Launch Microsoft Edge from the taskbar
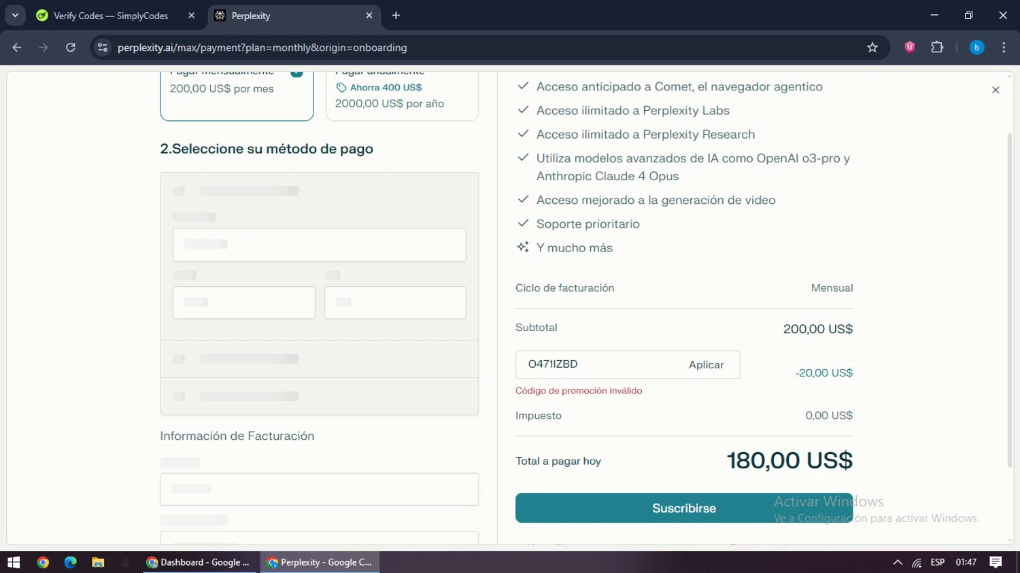1020x573 pixels. (x=71, y=562)
